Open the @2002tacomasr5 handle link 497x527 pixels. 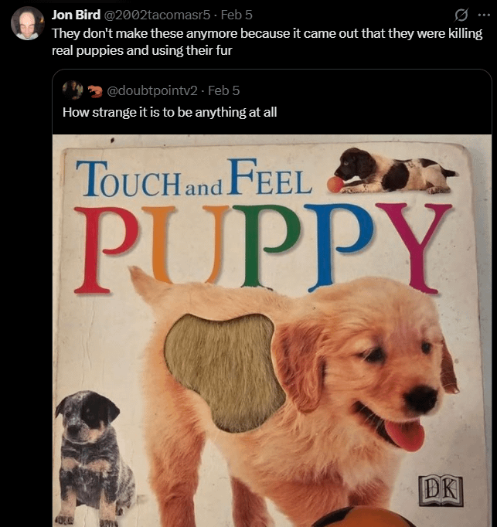click(x=157, y=15)
